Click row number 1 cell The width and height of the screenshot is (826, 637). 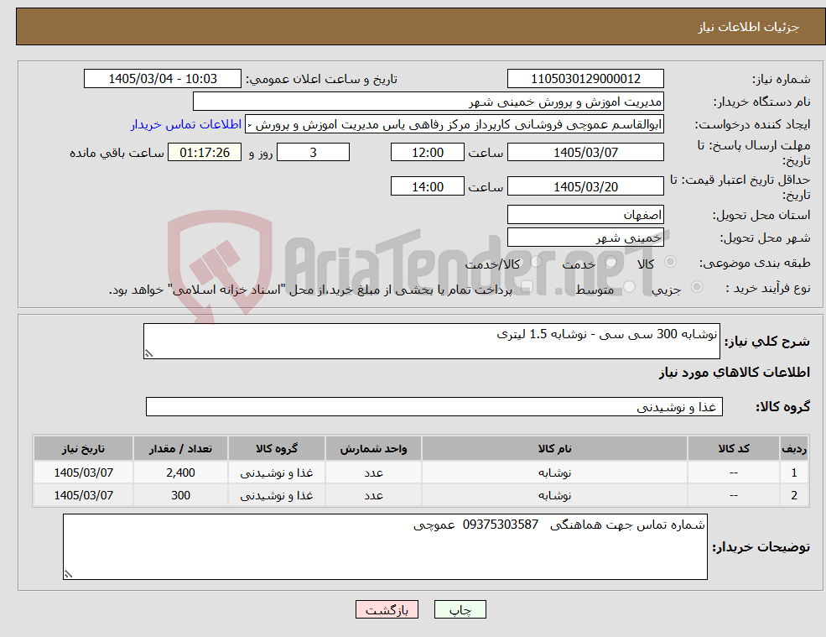(x=794, y=473)
